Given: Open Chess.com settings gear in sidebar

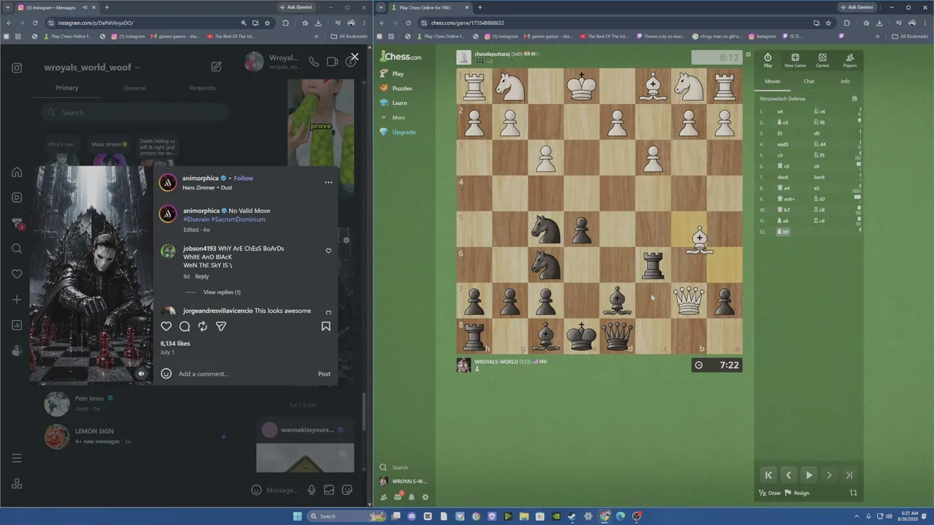Looking at the screenshot, I should [425, 497].
